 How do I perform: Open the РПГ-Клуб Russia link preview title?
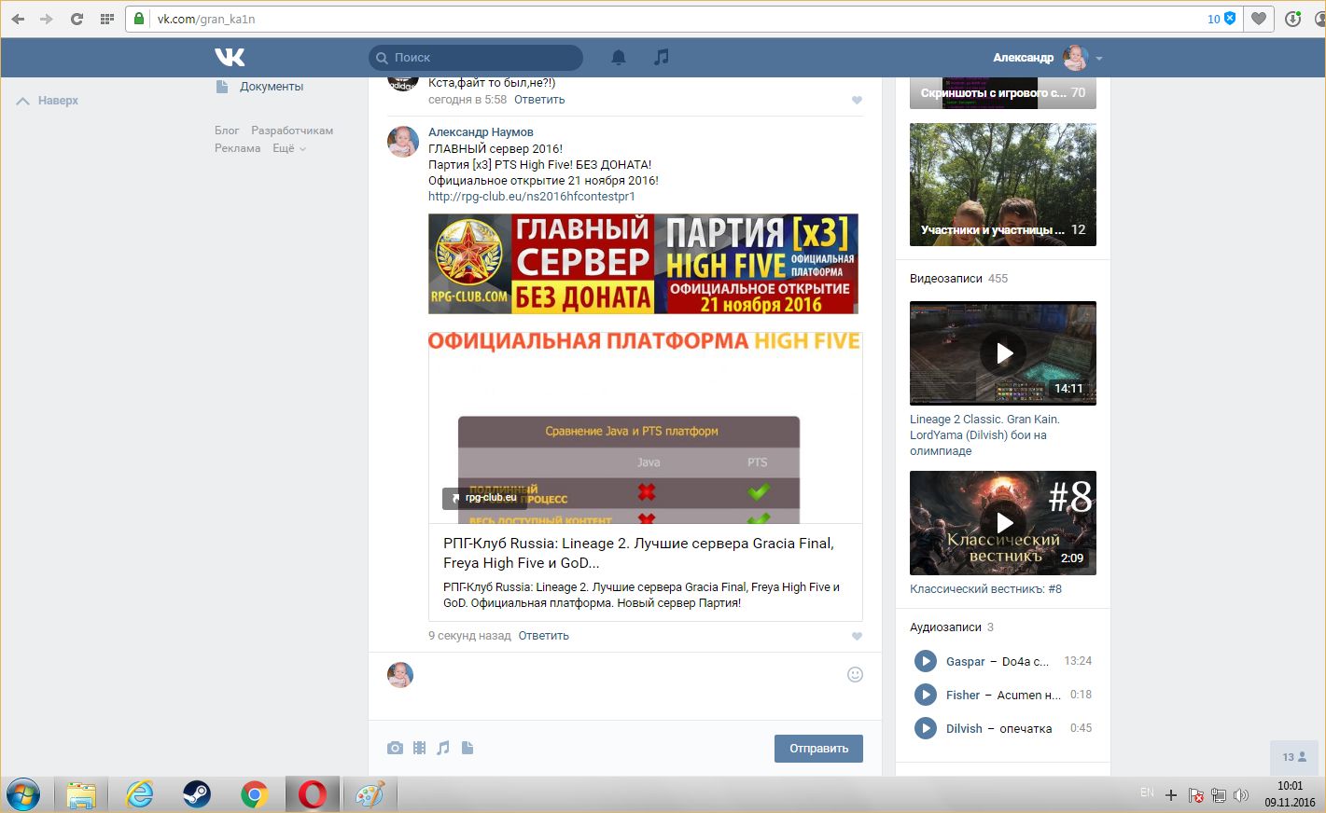(x=639, y=553)
